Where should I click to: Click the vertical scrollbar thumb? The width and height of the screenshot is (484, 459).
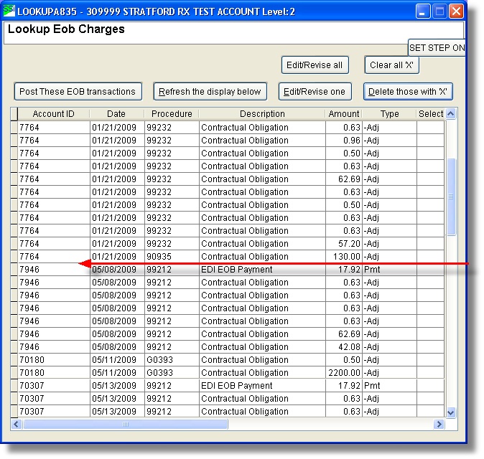coord(451,197)
